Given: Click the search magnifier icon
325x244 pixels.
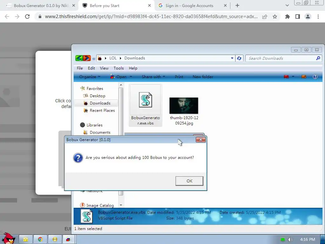Looking at the screenshot, I should (318, 58).
